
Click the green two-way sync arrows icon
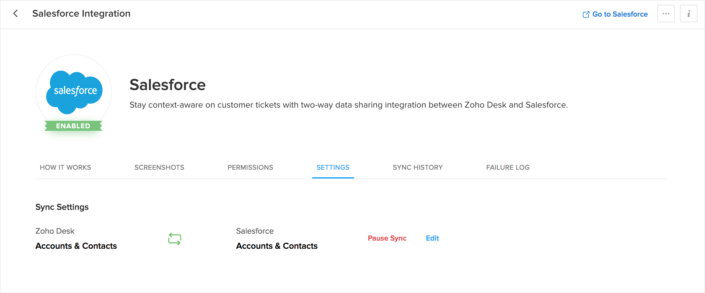pos(175,239)
